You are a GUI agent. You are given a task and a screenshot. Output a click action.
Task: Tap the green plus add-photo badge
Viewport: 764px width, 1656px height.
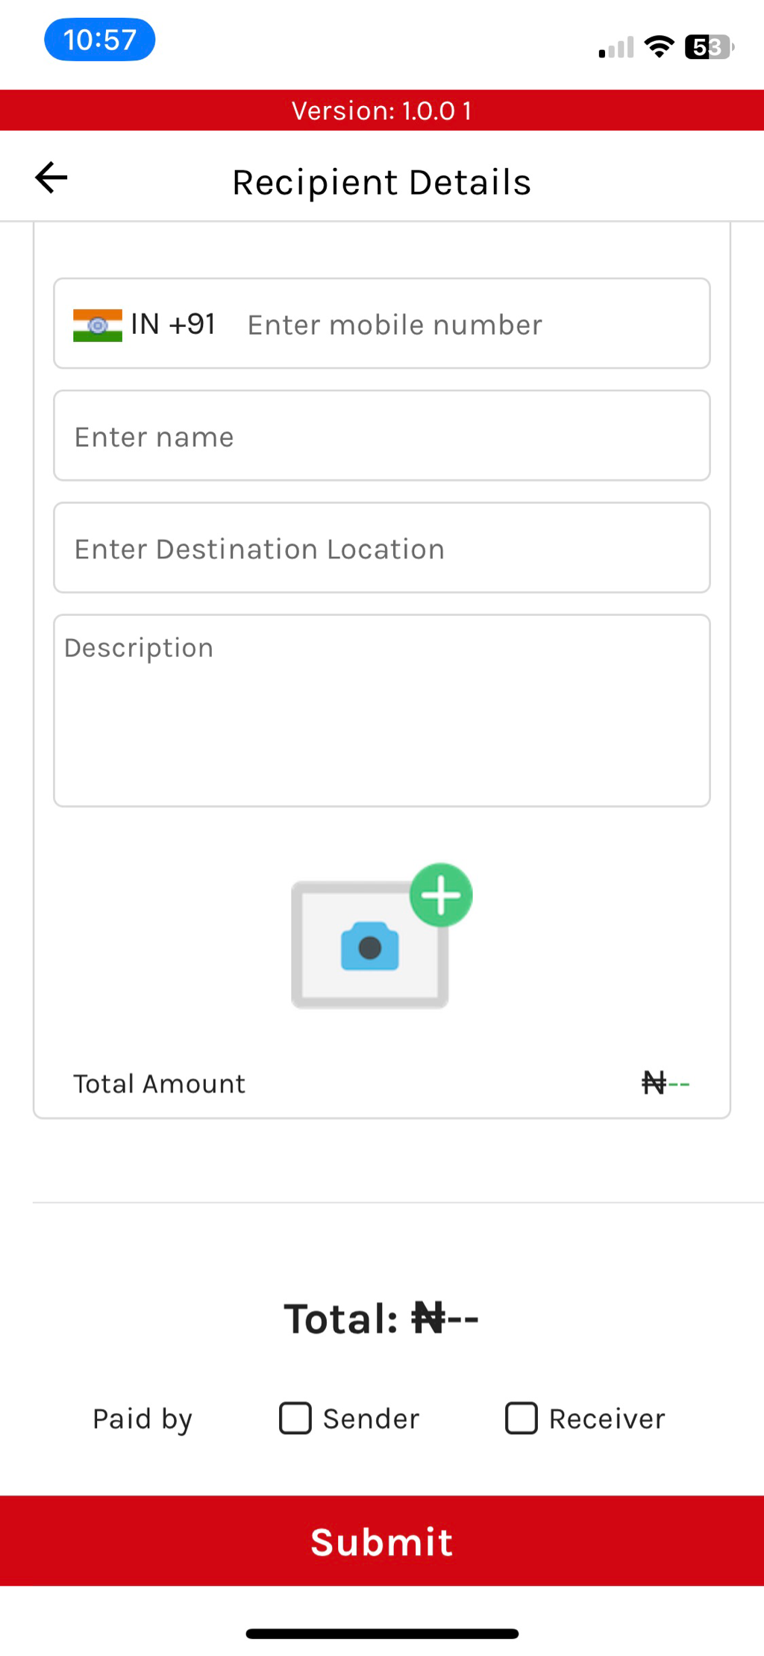(441, 894)
